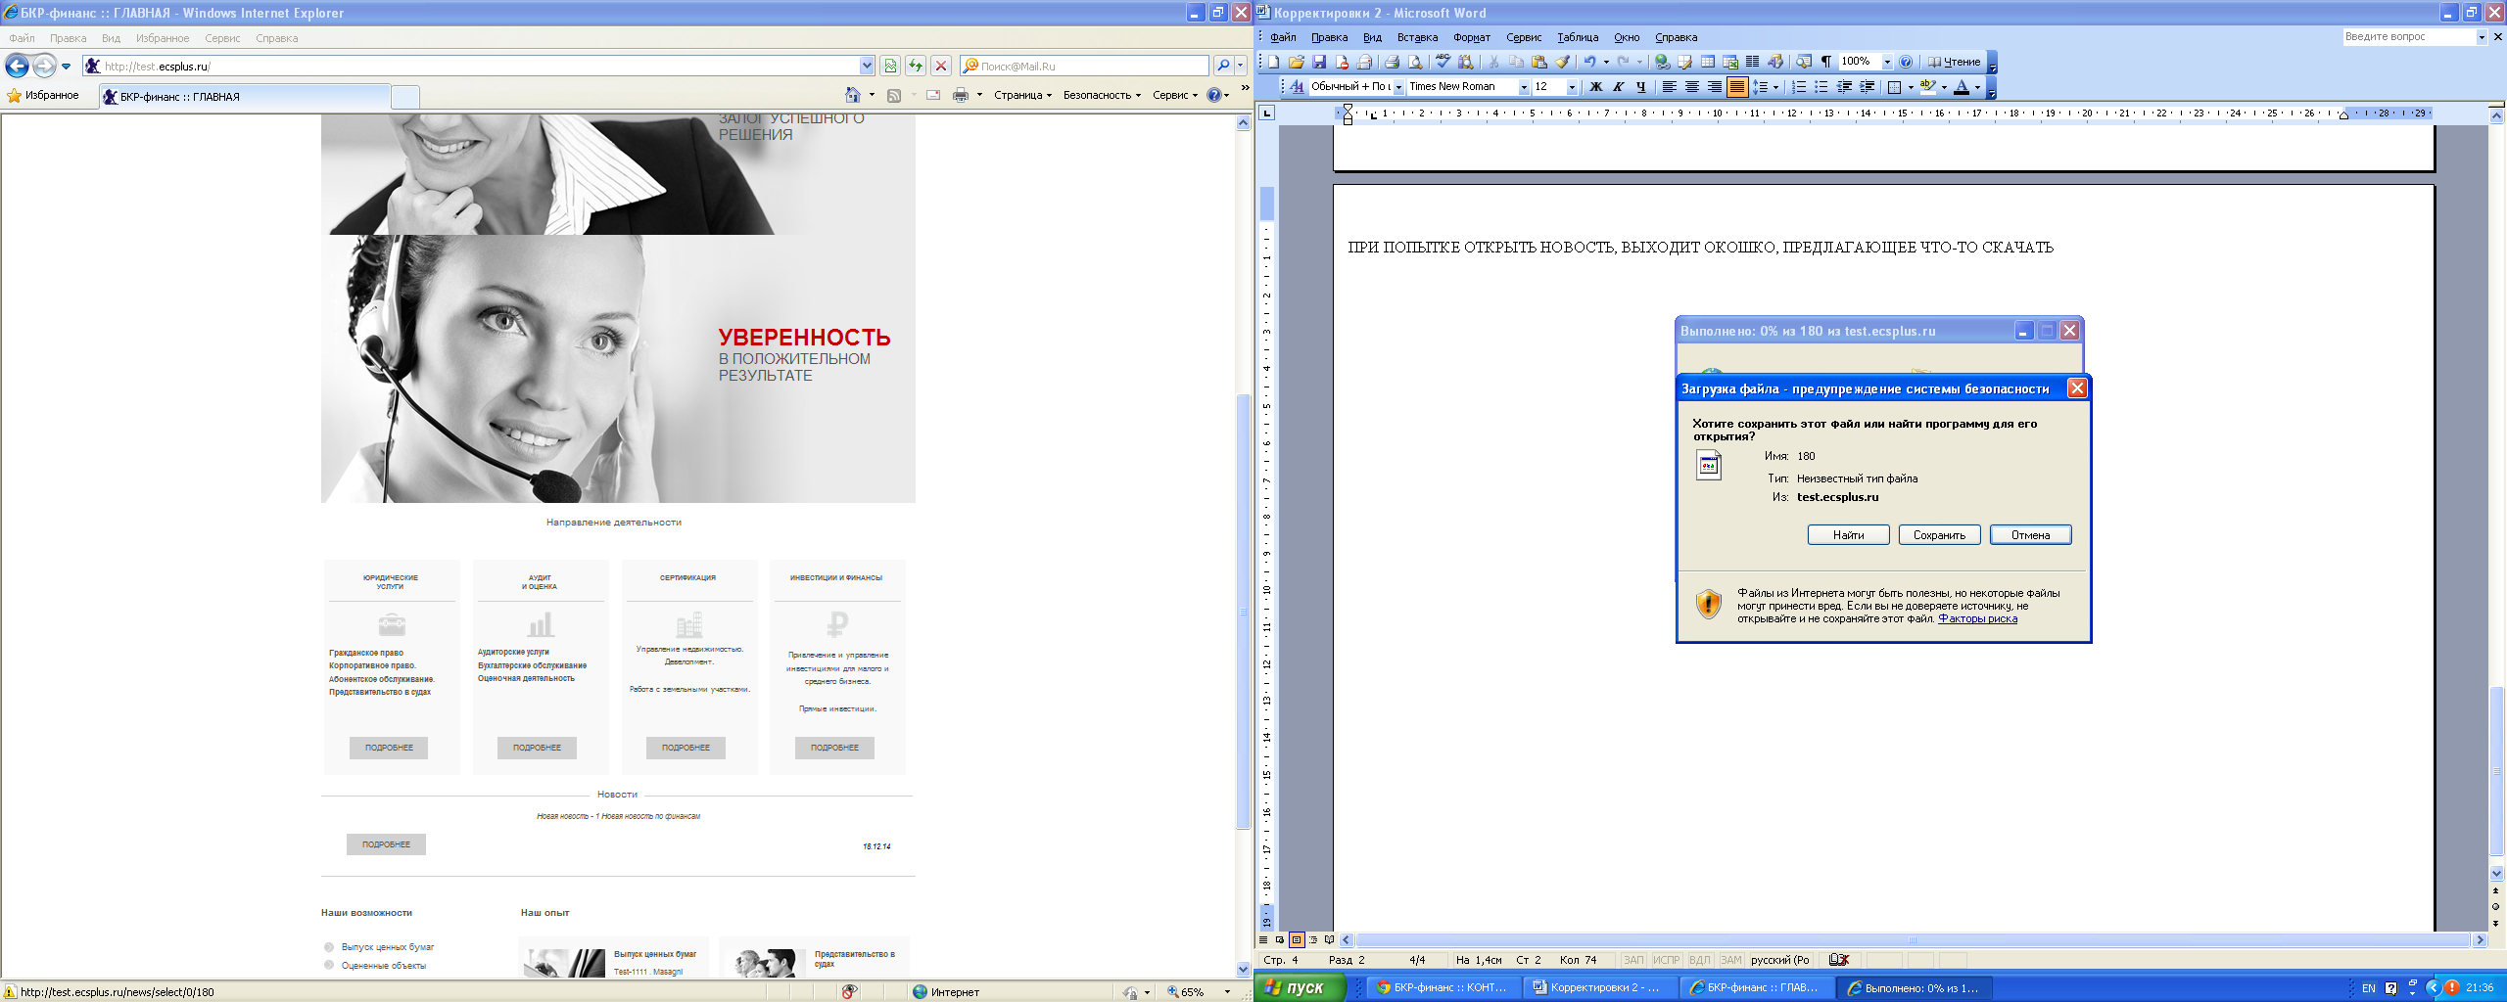This screenshot has height=1002, width=2507.
Task: Toggle italic К formatting
Action: click(1619, 86)
